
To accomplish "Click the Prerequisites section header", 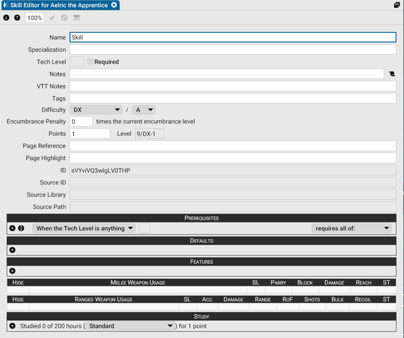I will pyautogui.click(x=201, y=218).
